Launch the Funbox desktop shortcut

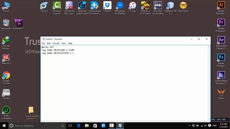point(6,94)
